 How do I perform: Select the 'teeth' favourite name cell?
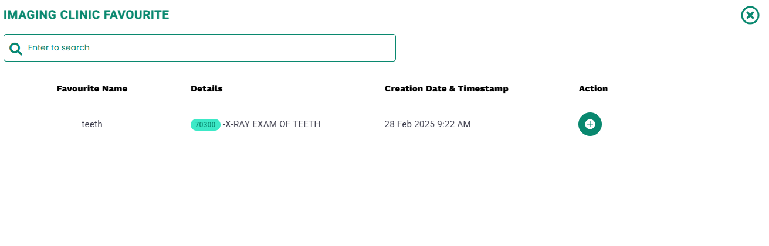(92, 124)
